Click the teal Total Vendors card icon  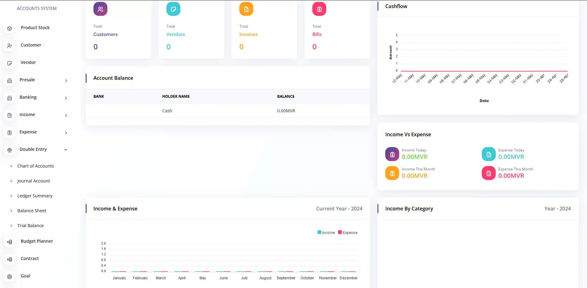pos(173,9)
